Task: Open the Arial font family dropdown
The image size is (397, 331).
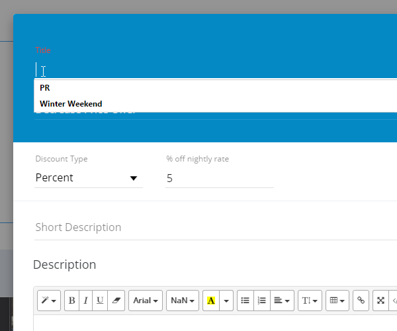Action: [x=146, y=301]
